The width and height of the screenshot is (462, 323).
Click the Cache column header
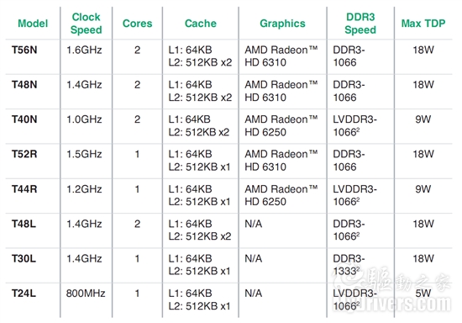(x=201, y=24)
